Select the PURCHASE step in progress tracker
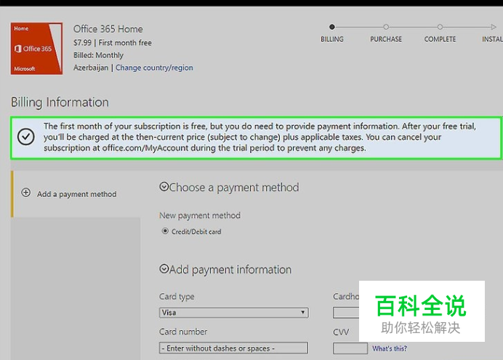 click(386, 33)
